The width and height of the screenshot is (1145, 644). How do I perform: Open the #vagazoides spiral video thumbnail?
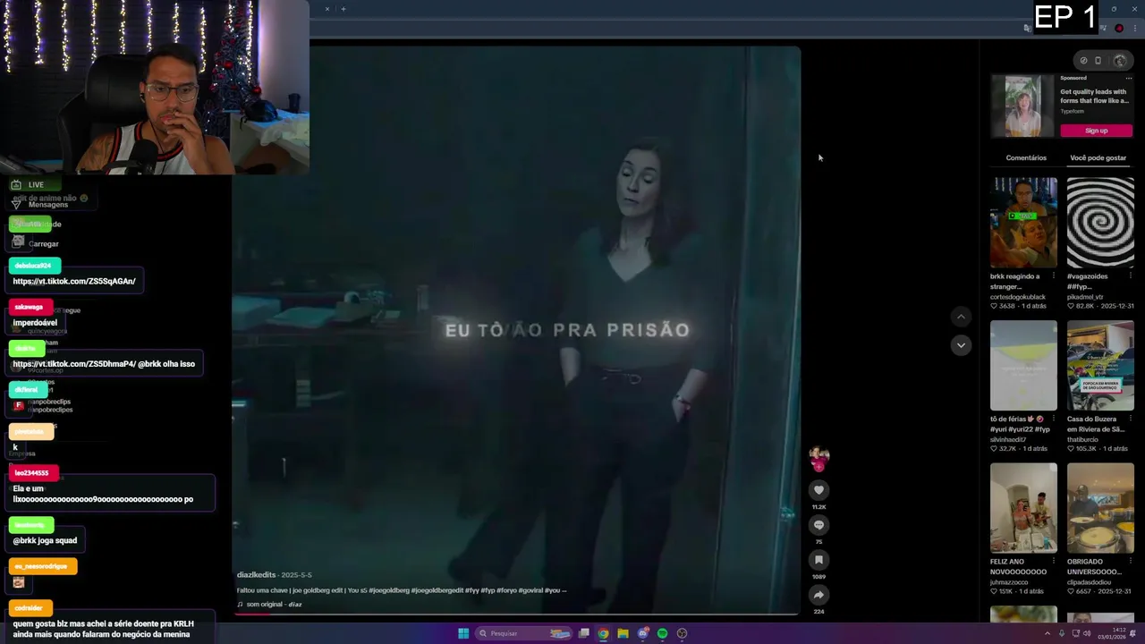click(x=1100, y=223)
